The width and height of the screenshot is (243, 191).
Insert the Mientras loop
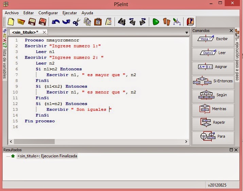click(x=213, y=110)
